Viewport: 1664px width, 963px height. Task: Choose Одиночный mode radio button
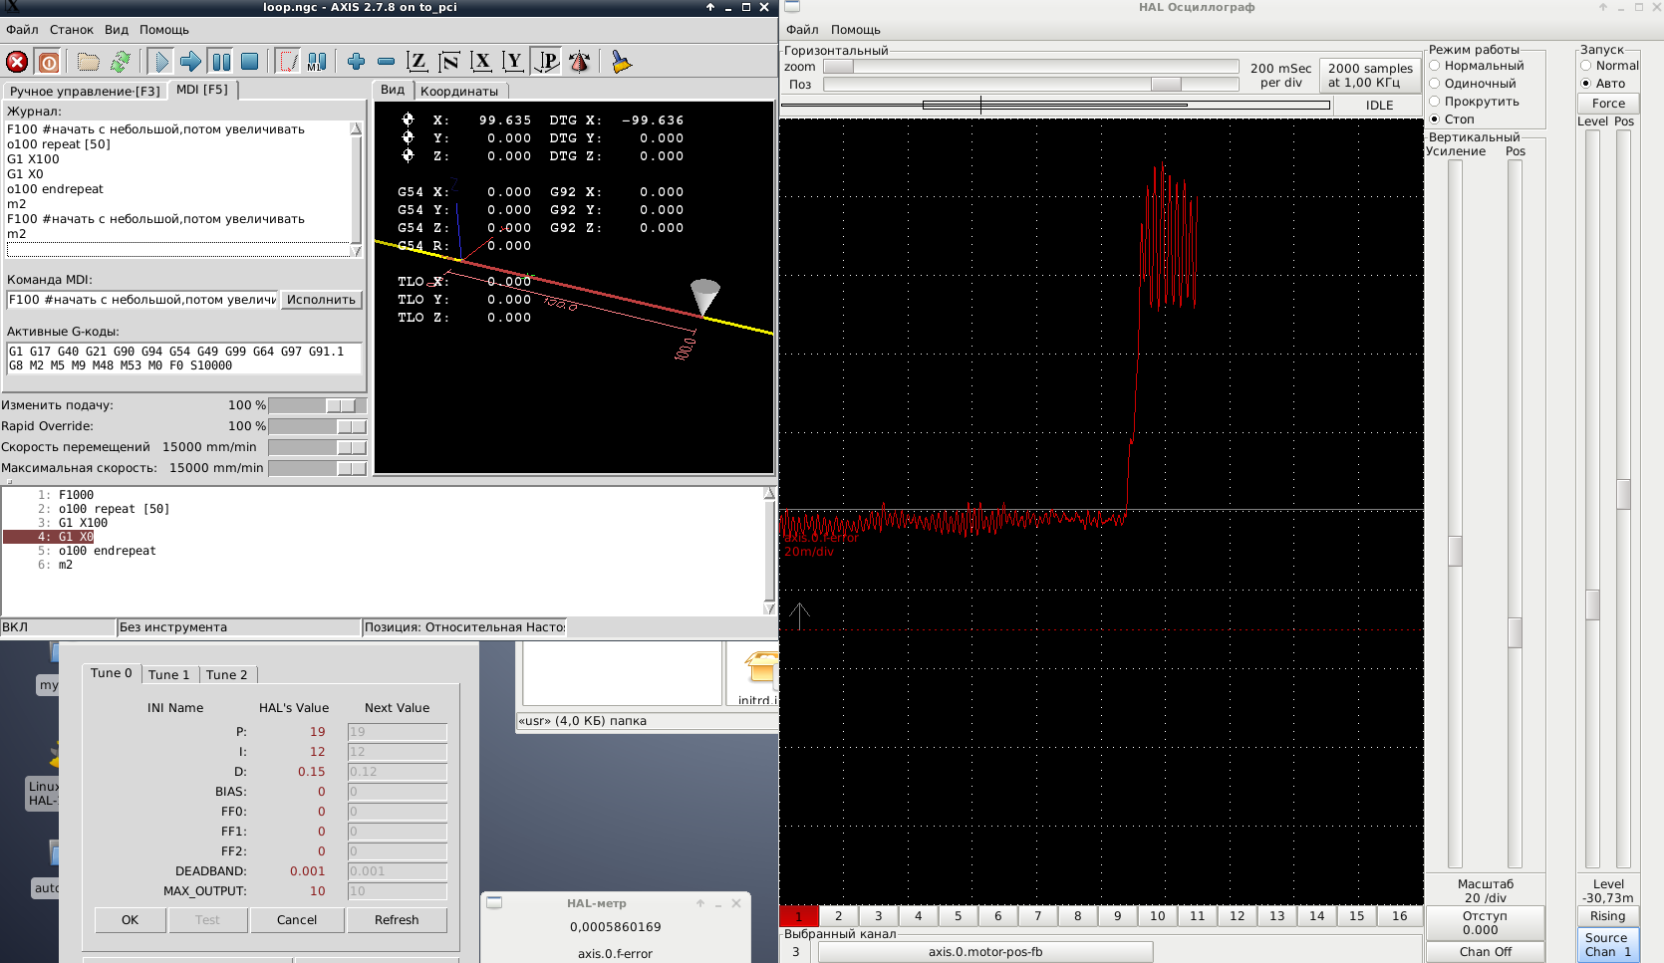coord(1435,84)
